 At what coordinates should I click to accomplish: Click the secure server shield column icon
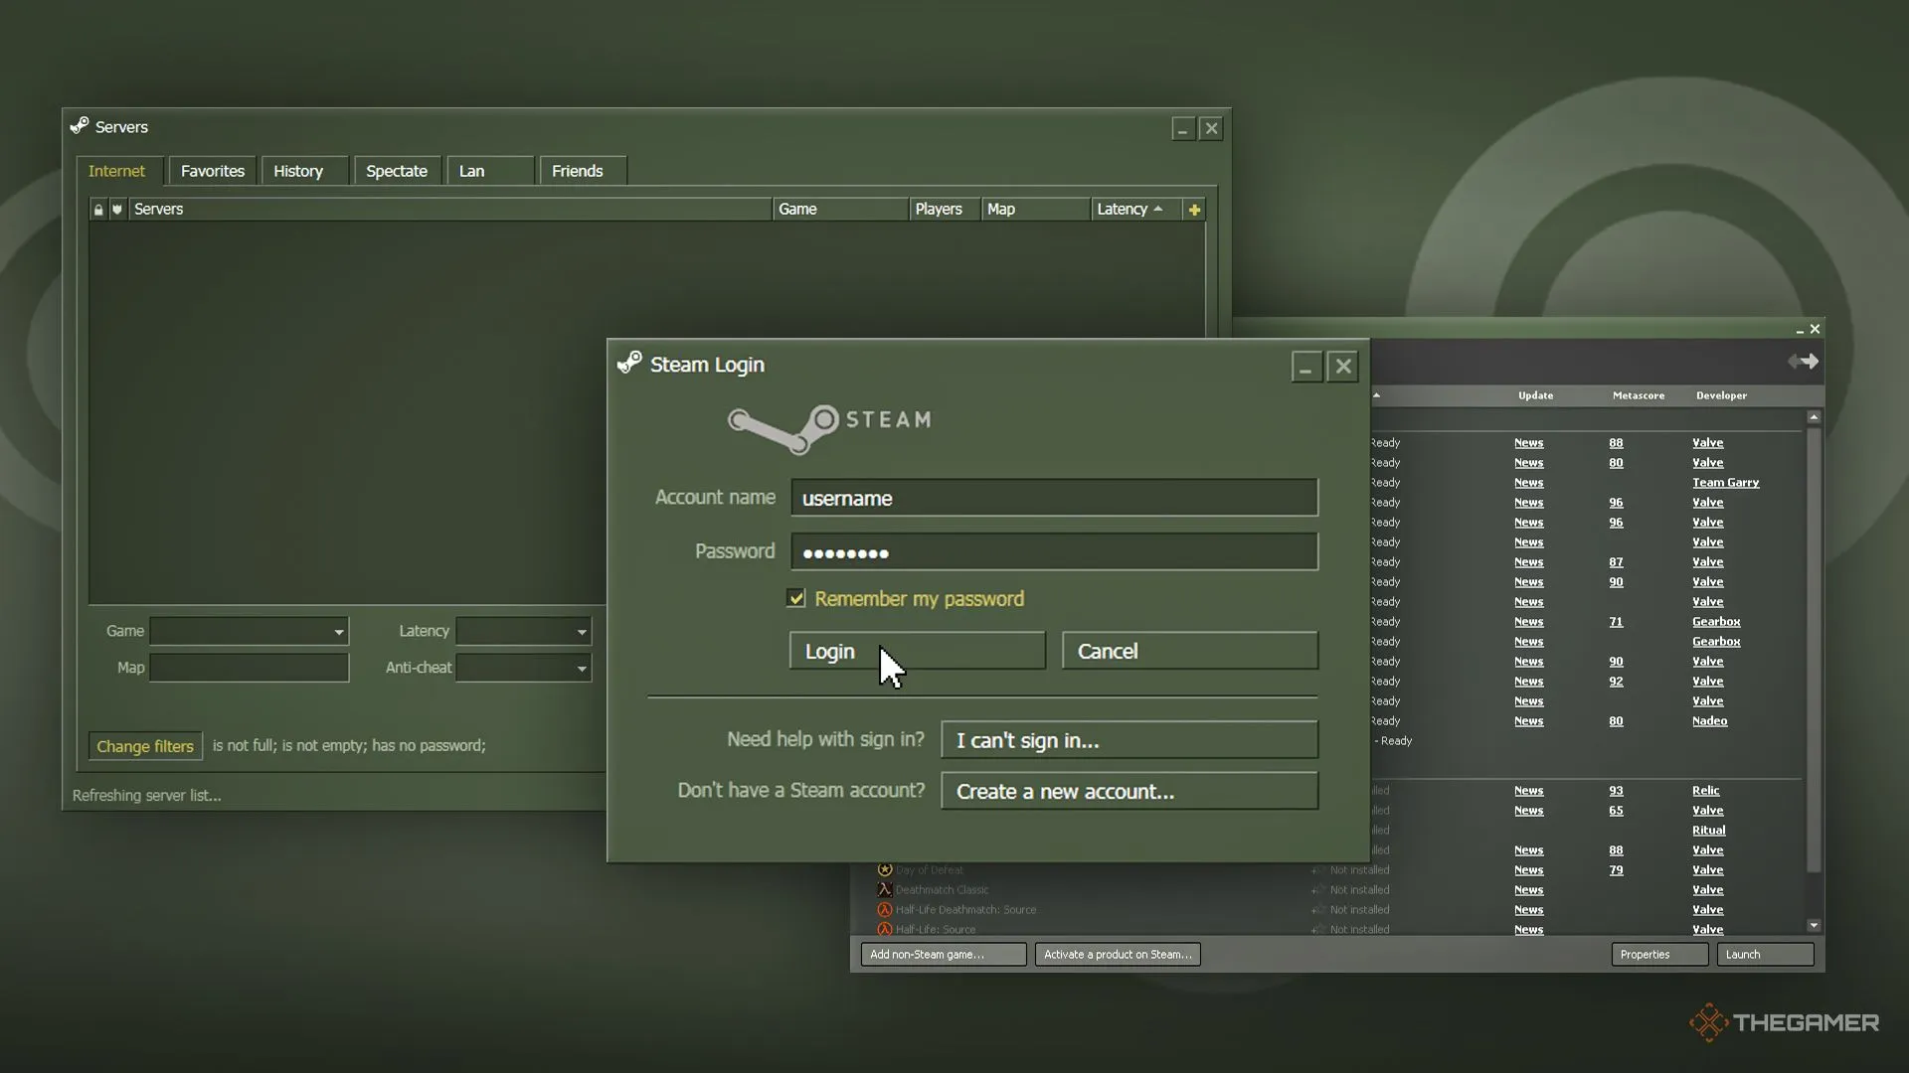(117, 210)
